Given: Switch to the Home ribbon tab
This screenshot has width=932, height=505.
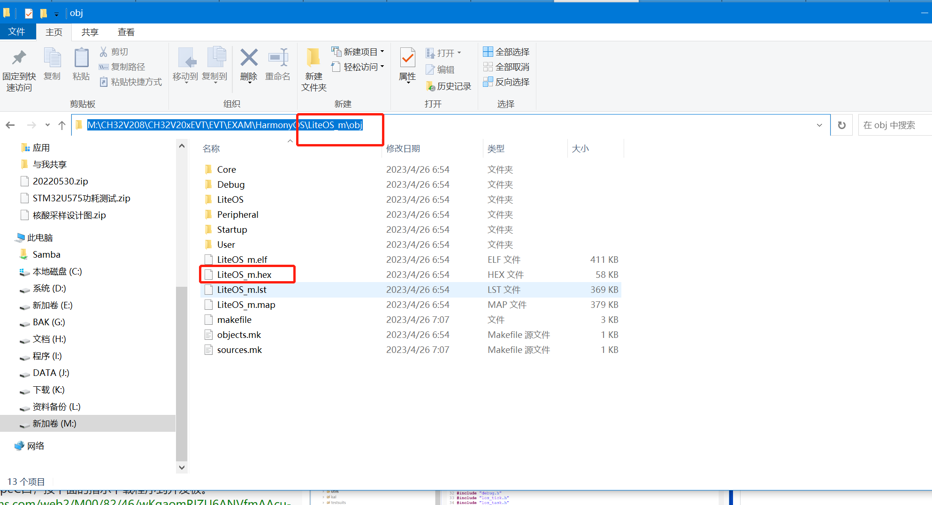Looking at the screenshot, I should (x=53, y=32).
